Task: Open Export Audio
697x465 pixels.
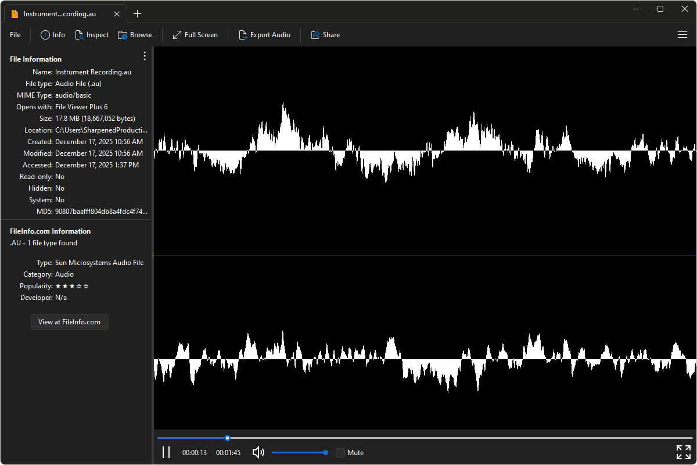Action: point(264,34)
